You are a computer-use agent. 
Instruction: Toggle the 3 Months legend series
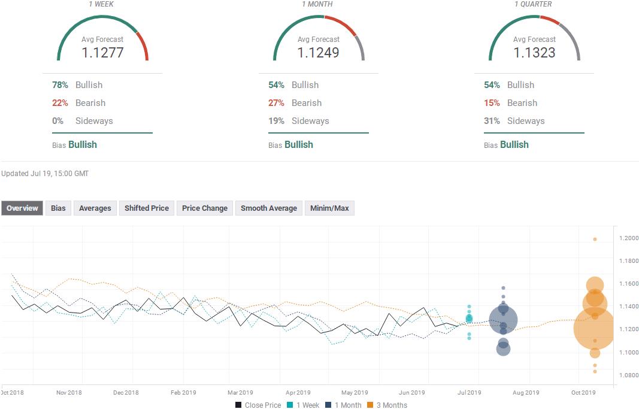[387, 405]
